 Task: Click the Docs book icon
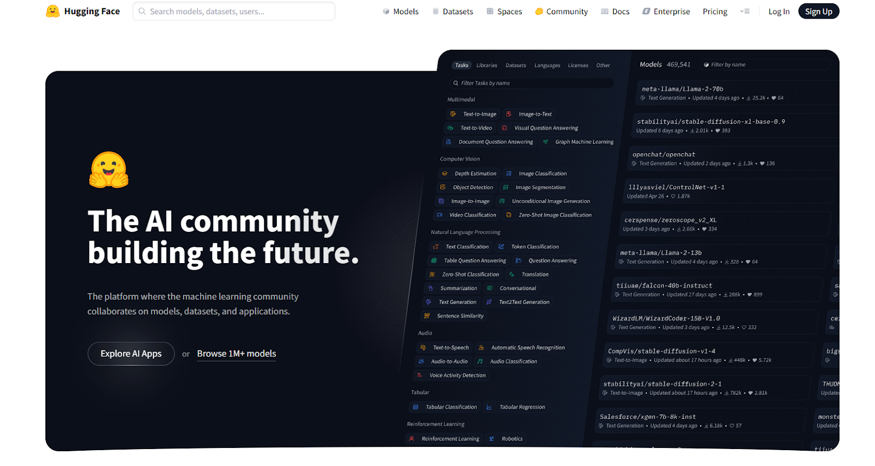(x=604, y=11)
